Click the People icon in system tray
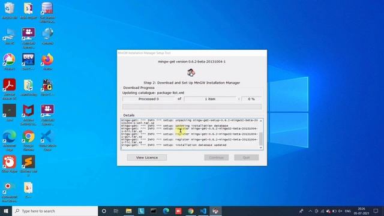This screenshot has width=384, height=216. tap(301, 211)
